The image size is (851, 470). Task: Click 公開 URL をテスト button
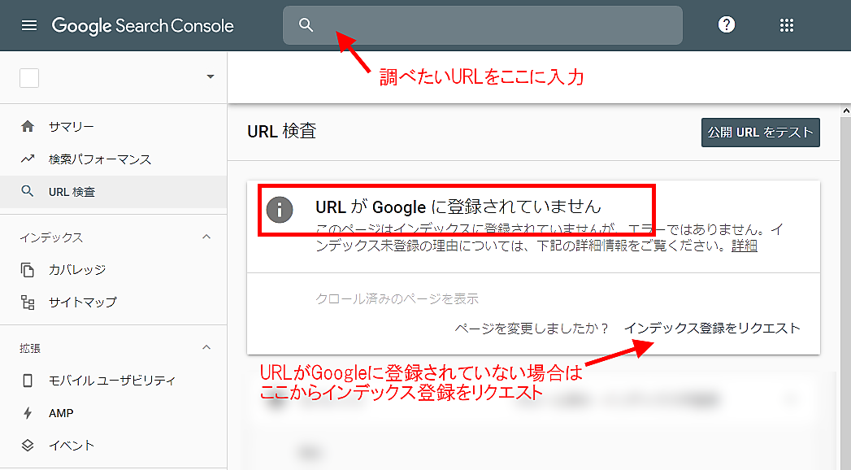pyautogui.click(x=760, y=133)
